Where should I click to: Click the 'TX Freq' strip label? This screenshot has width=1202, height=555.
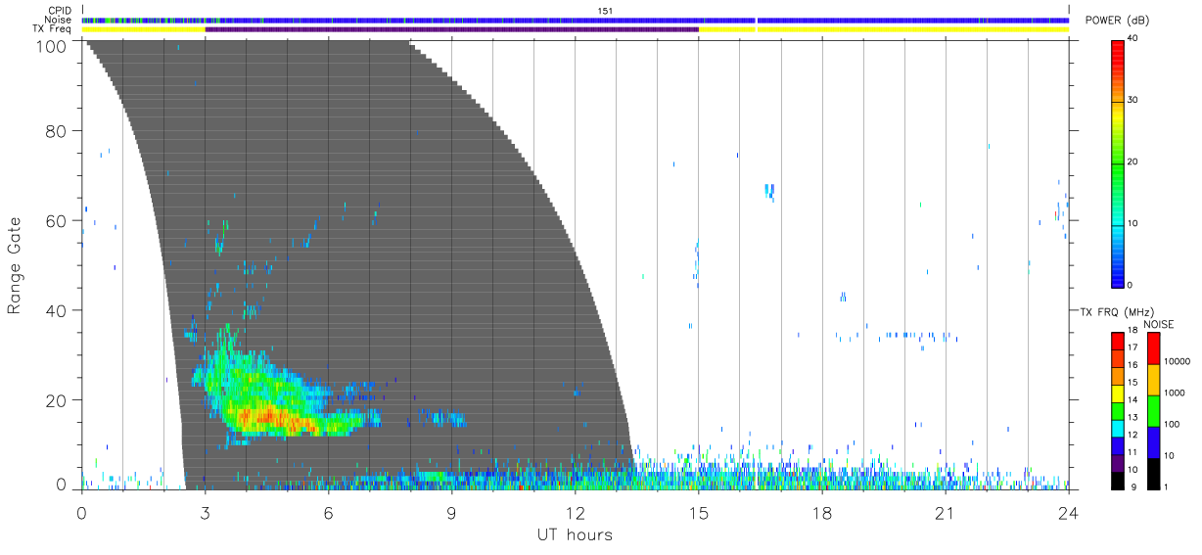[54, 29]
